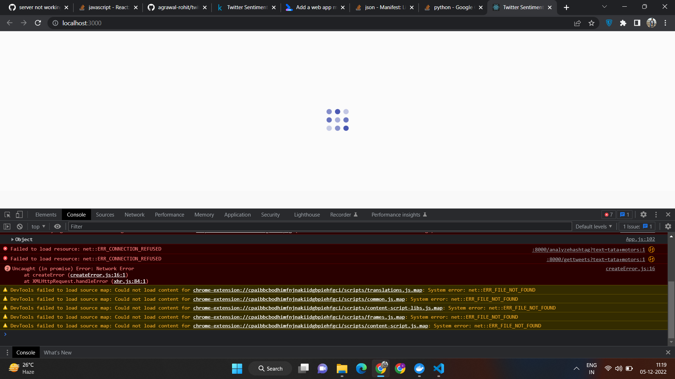Toggle the device toolbar emulation icon
The width and height of the screenshot is (675, 379).
(19, 214)
